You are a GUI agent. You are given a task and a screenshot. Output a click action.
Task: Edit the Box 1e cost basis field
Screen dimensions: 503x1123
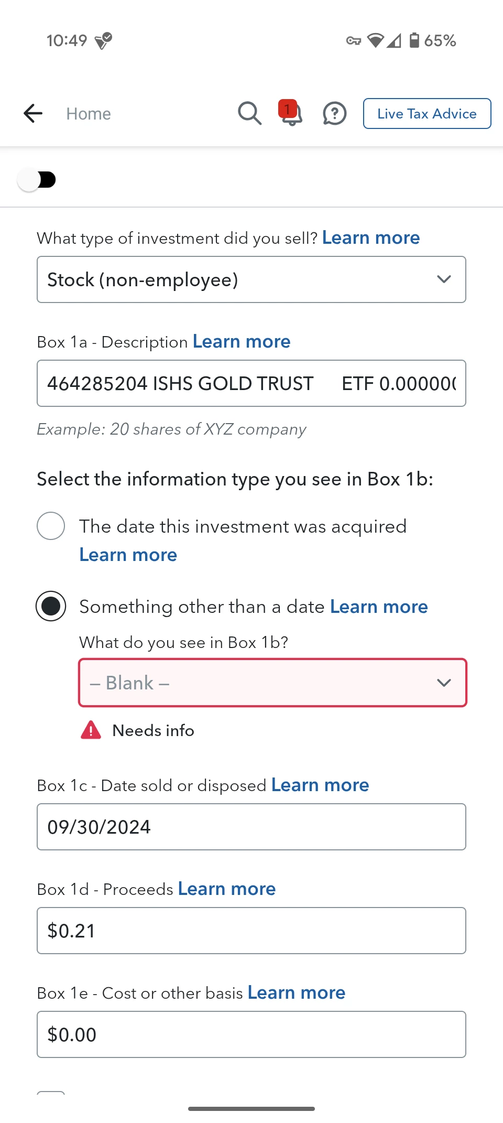pyautogui.click(x=251, y=1034)
